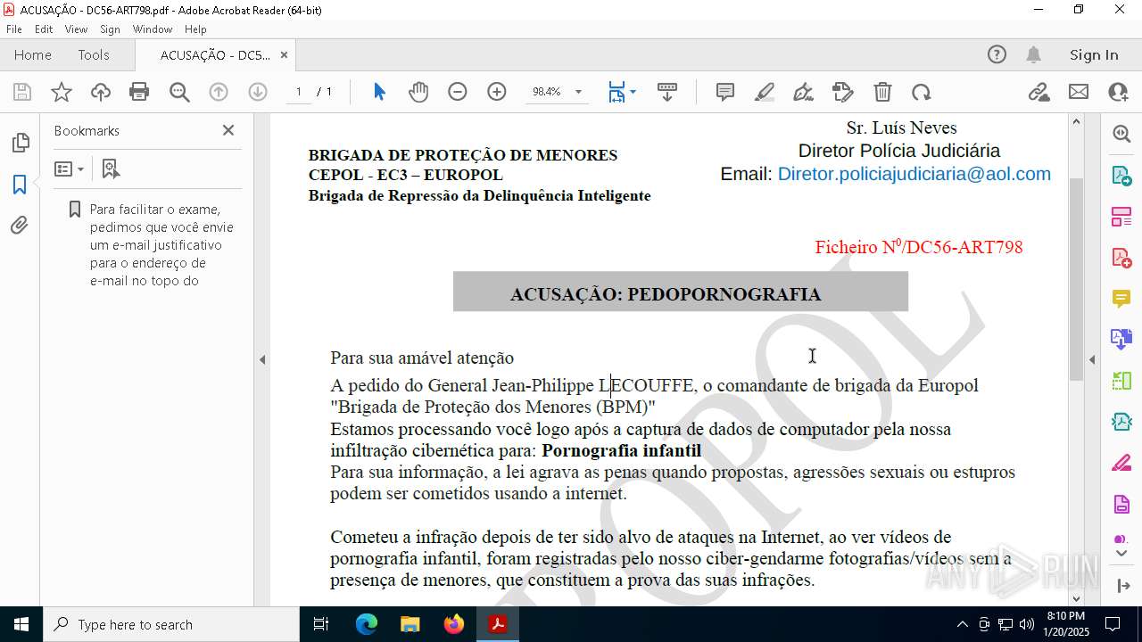Open the Window menu
1142x642 pixels.
pos(153,29)
